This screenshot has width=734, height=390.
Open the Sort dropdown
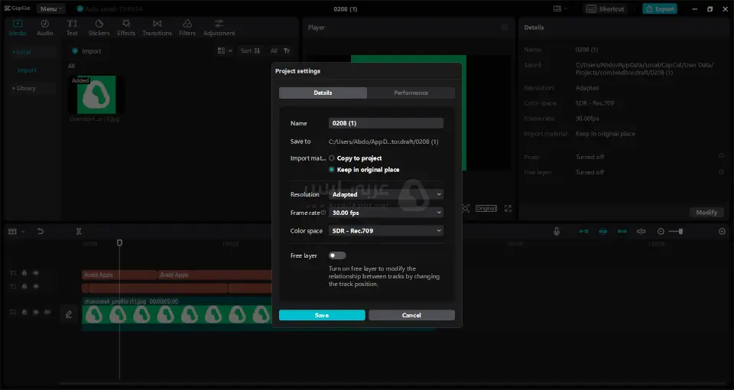click(x=251, y=50)
